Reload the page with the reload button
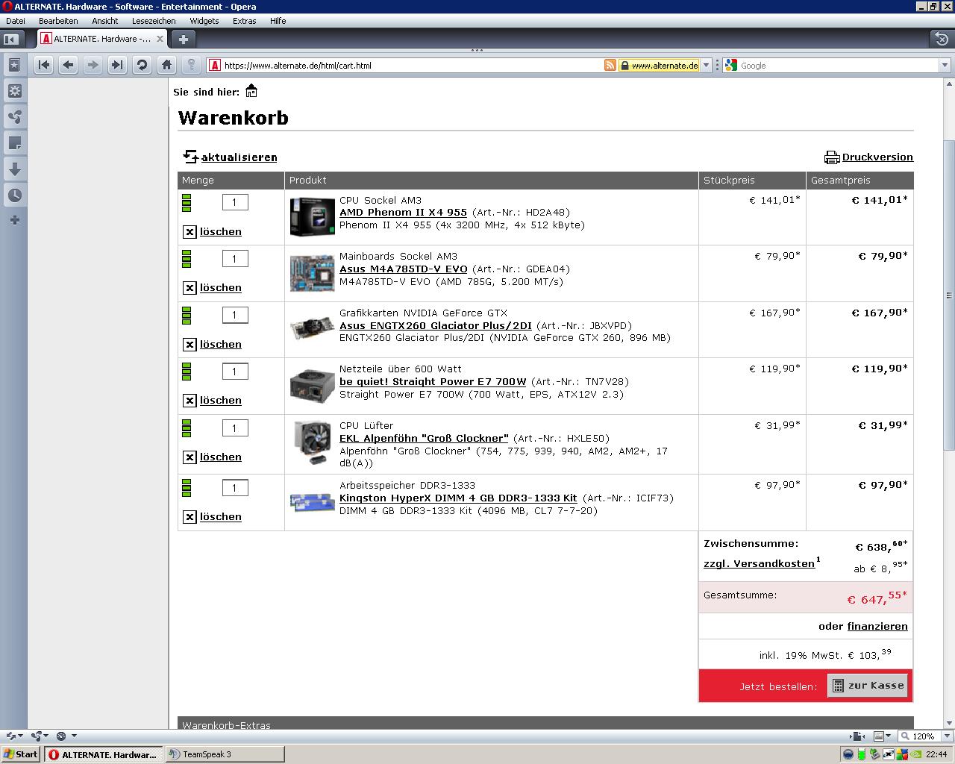955x764 pixels. [142, 65]
